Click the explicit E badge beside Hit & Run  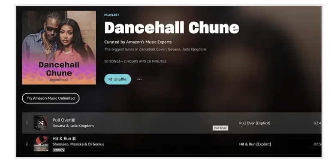click(74, 139)
